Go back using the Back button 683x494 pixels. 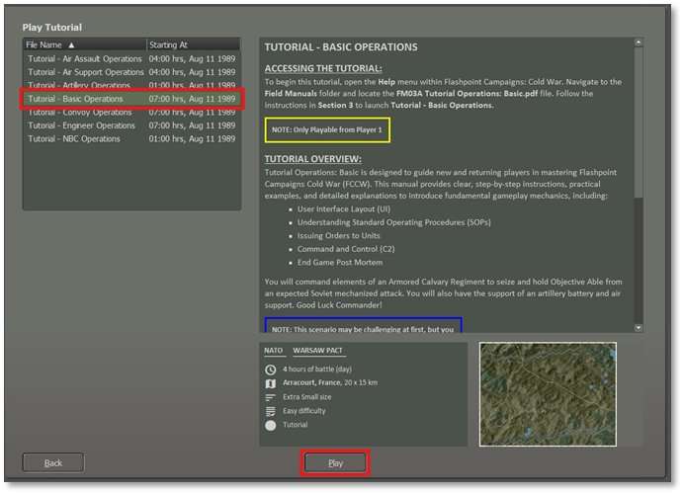click(53, 462)
